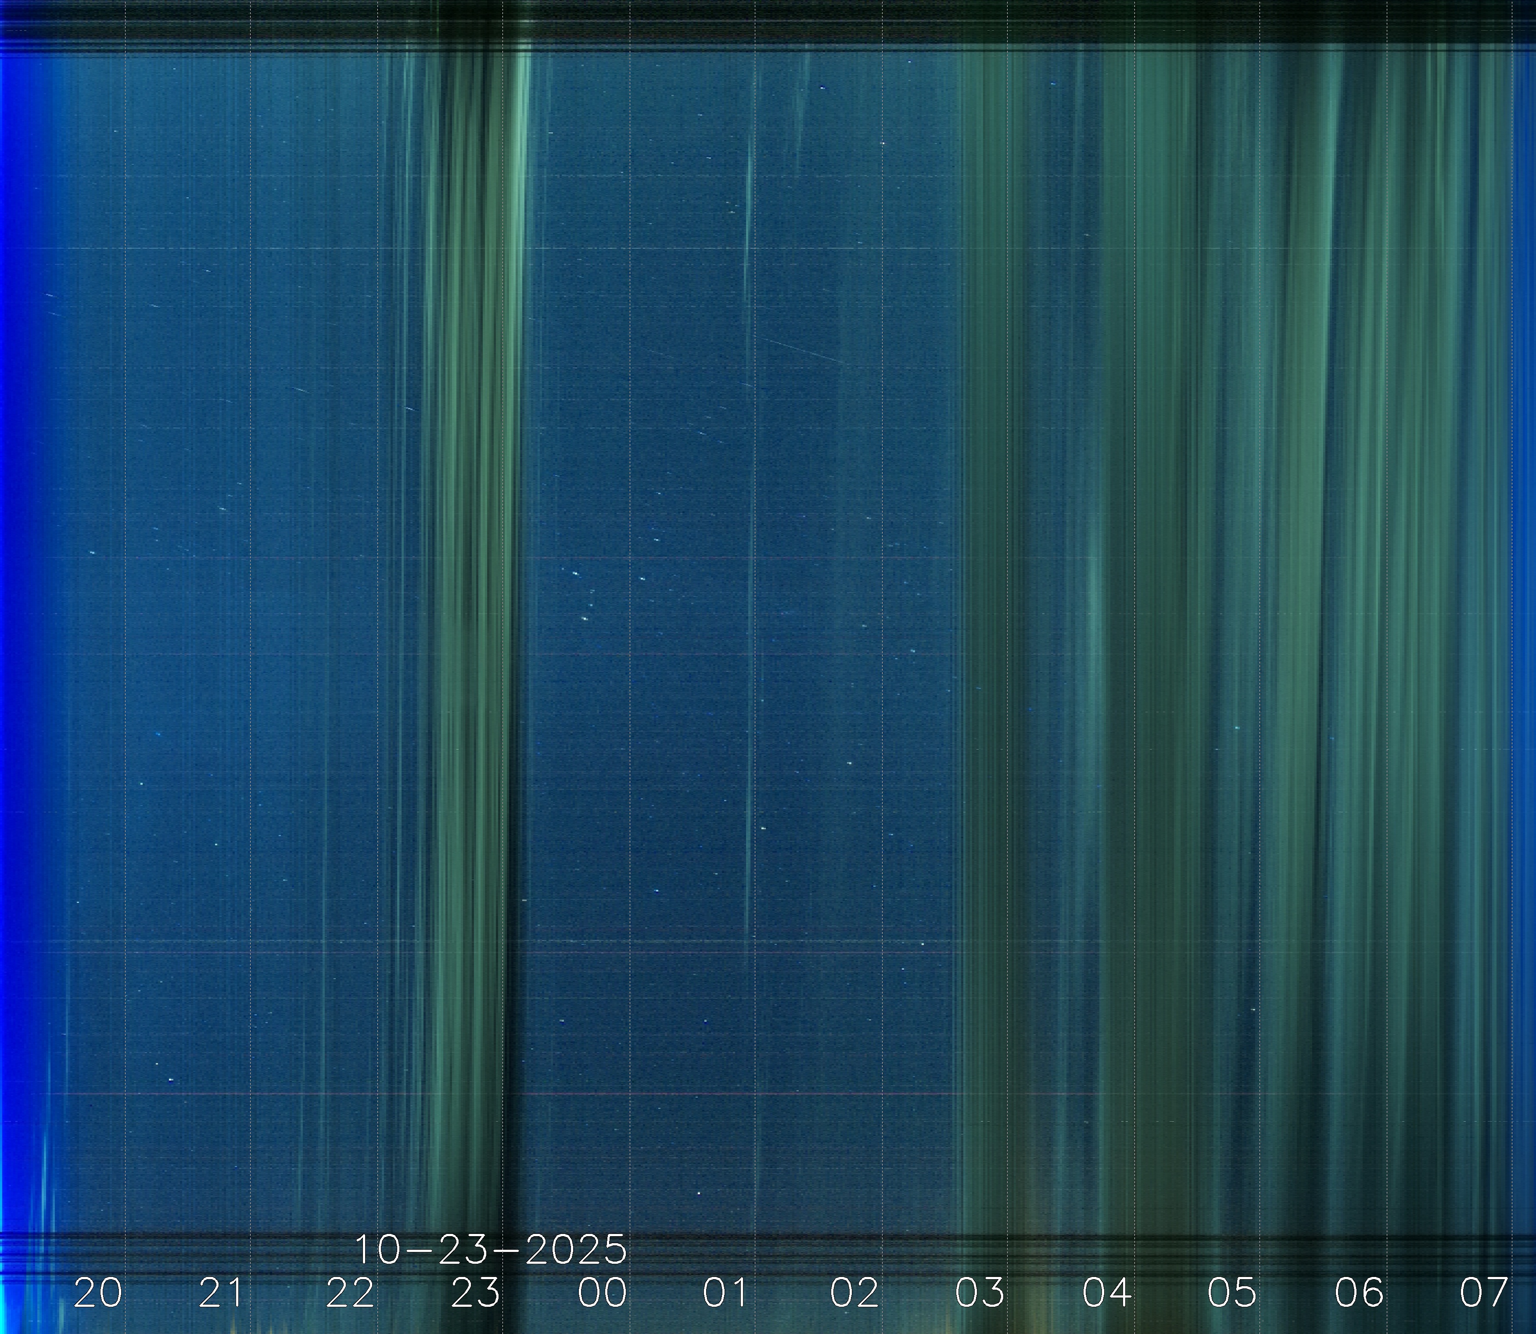
Task: Select the 06 hour marker
Action: click(1360, 1293)
